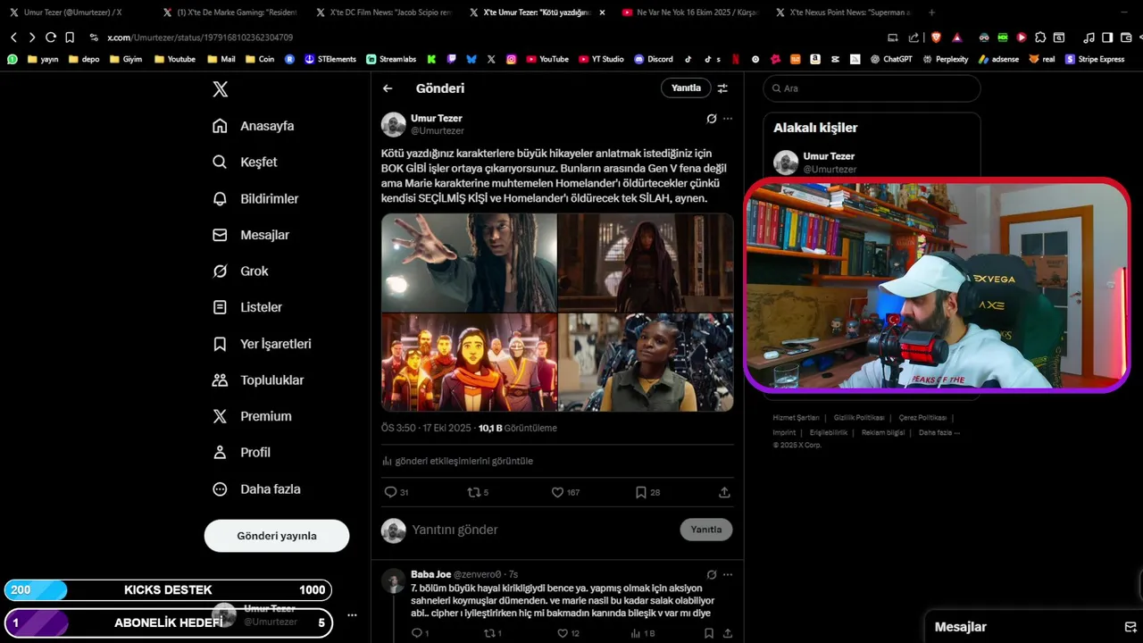Click the X logo in the sidebar
Screen dimensions: 1143x643
pos(220,89)
